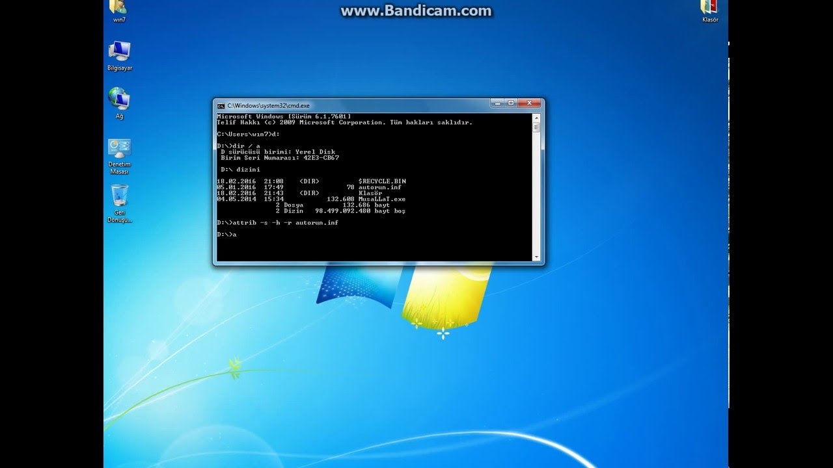Close the cmd.exe window
This screenshot has width=833, height=468.
tap(530, 103)
